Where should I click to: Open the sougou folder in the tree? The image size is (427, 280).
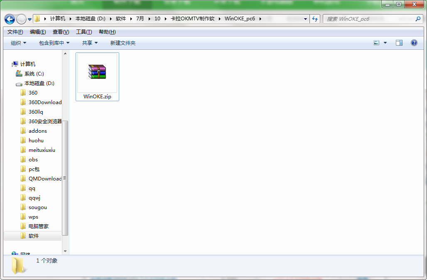[x=37, y=207]
